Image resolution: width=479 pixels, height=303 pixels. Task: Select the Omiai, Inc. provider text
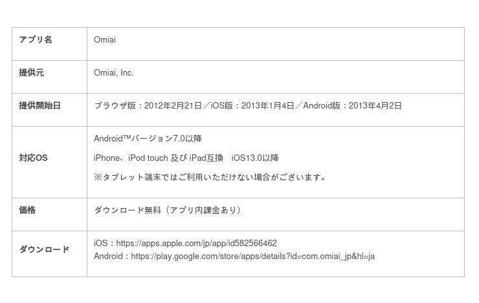[x=114, y=73]
